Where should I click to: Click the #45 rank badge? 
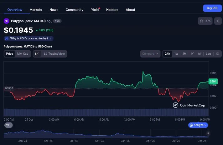[x=57, y=21]
